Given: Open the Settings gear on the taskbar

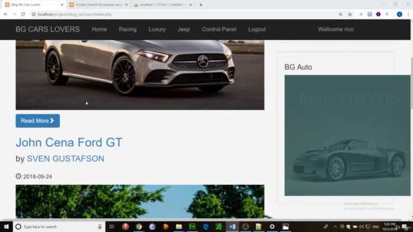Looking at the screenshot, I should [x=272, y=226].
